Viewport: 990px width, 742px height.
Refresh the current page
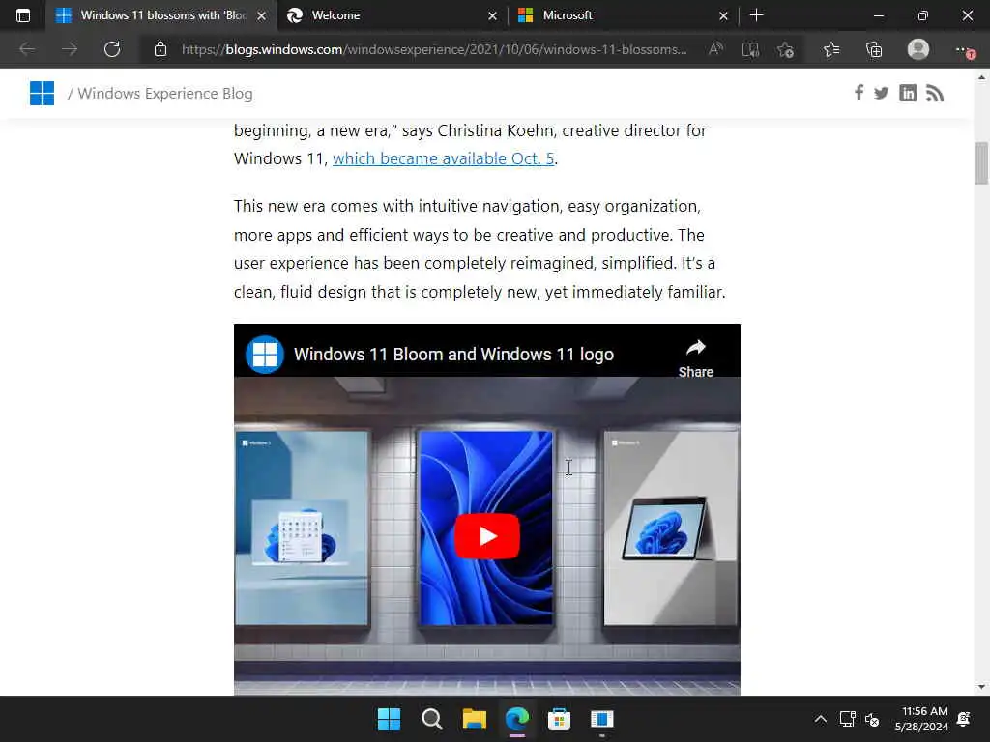tap(112, 49)
